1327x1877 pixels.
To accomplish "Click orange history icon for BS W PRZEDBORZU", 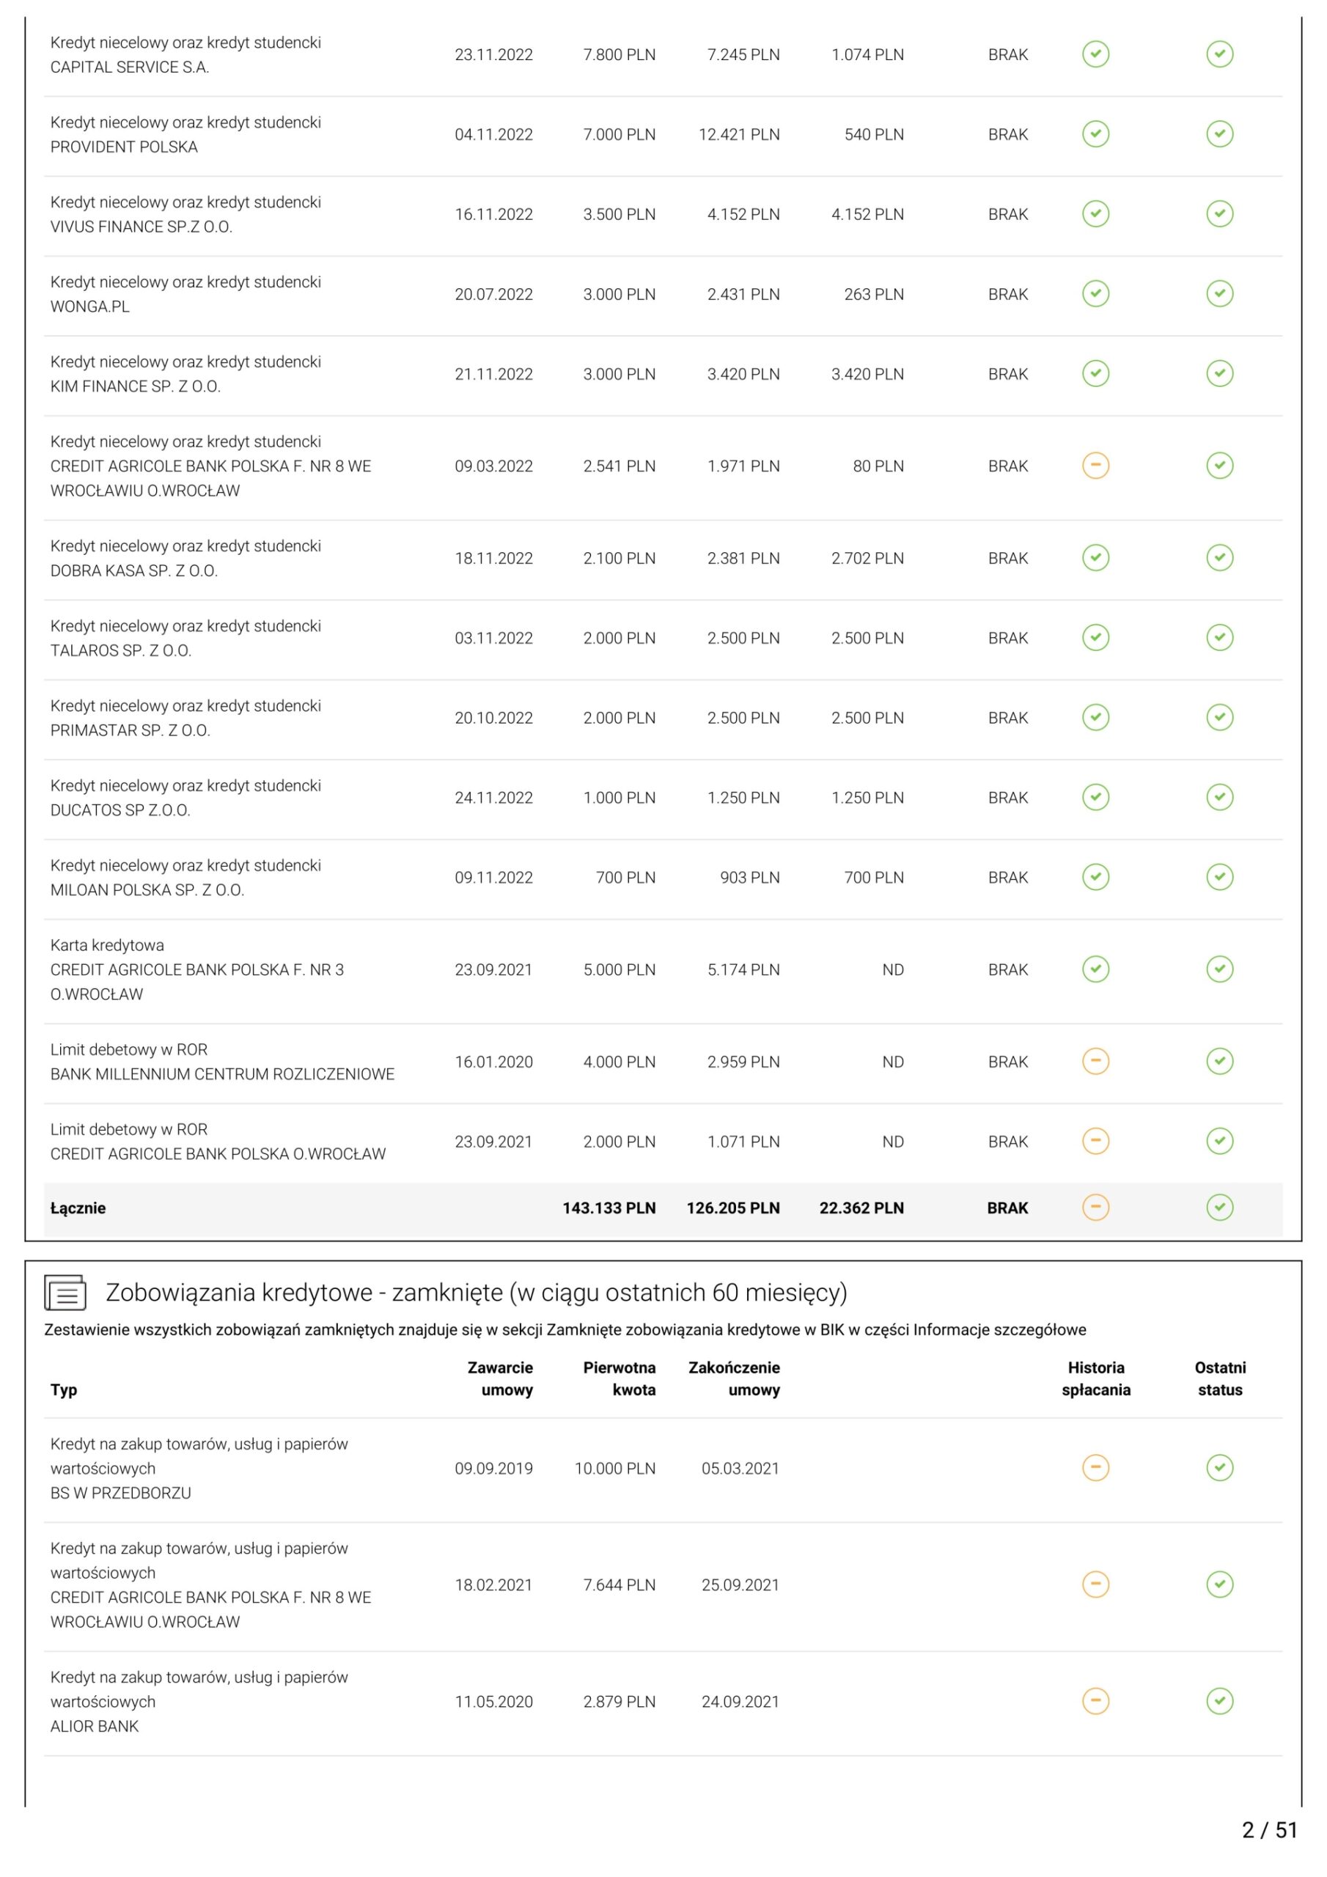I will click(x=1095, y=1469).
